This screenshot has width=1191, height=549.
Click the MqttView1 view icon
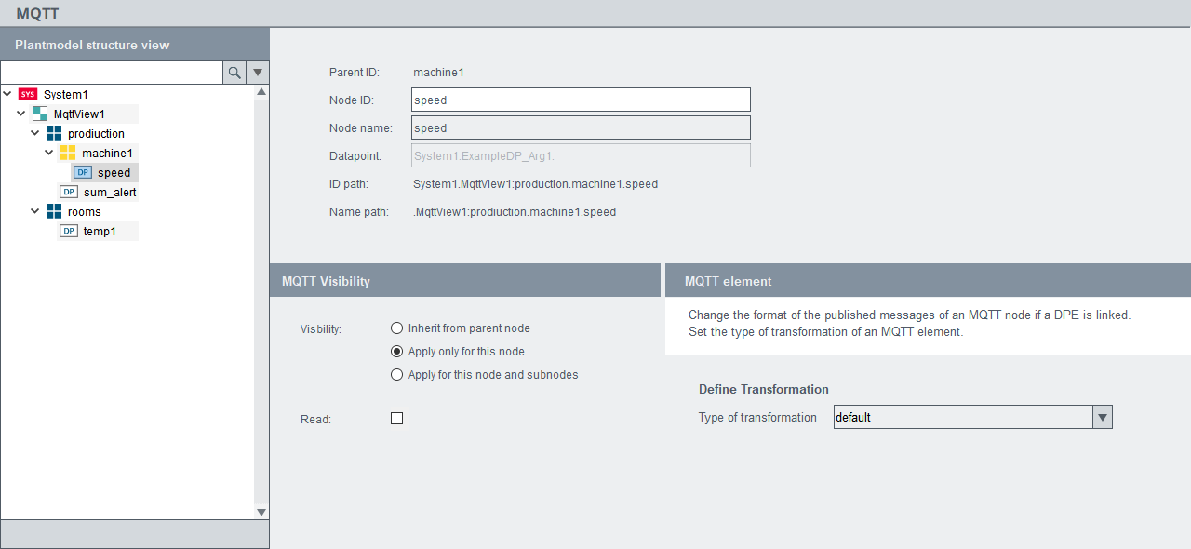click(40, 114)
